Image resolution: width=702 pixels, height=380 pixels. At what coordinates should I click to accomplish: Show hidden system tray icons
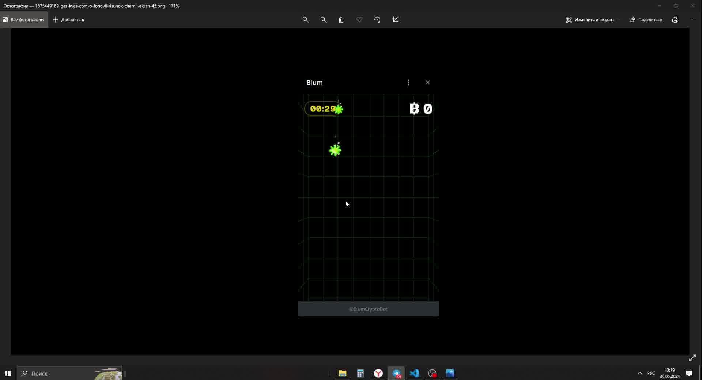(x=640, y=373)
